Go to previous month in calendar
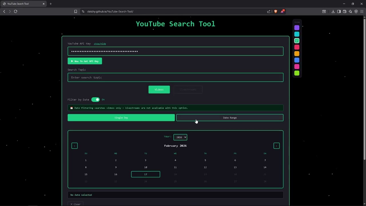366x206 pixels. [x=74, y=146]
